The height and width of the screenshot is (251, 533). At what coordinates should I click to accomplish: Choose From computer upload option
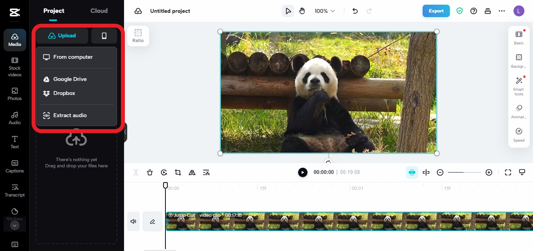click(73, 57)
